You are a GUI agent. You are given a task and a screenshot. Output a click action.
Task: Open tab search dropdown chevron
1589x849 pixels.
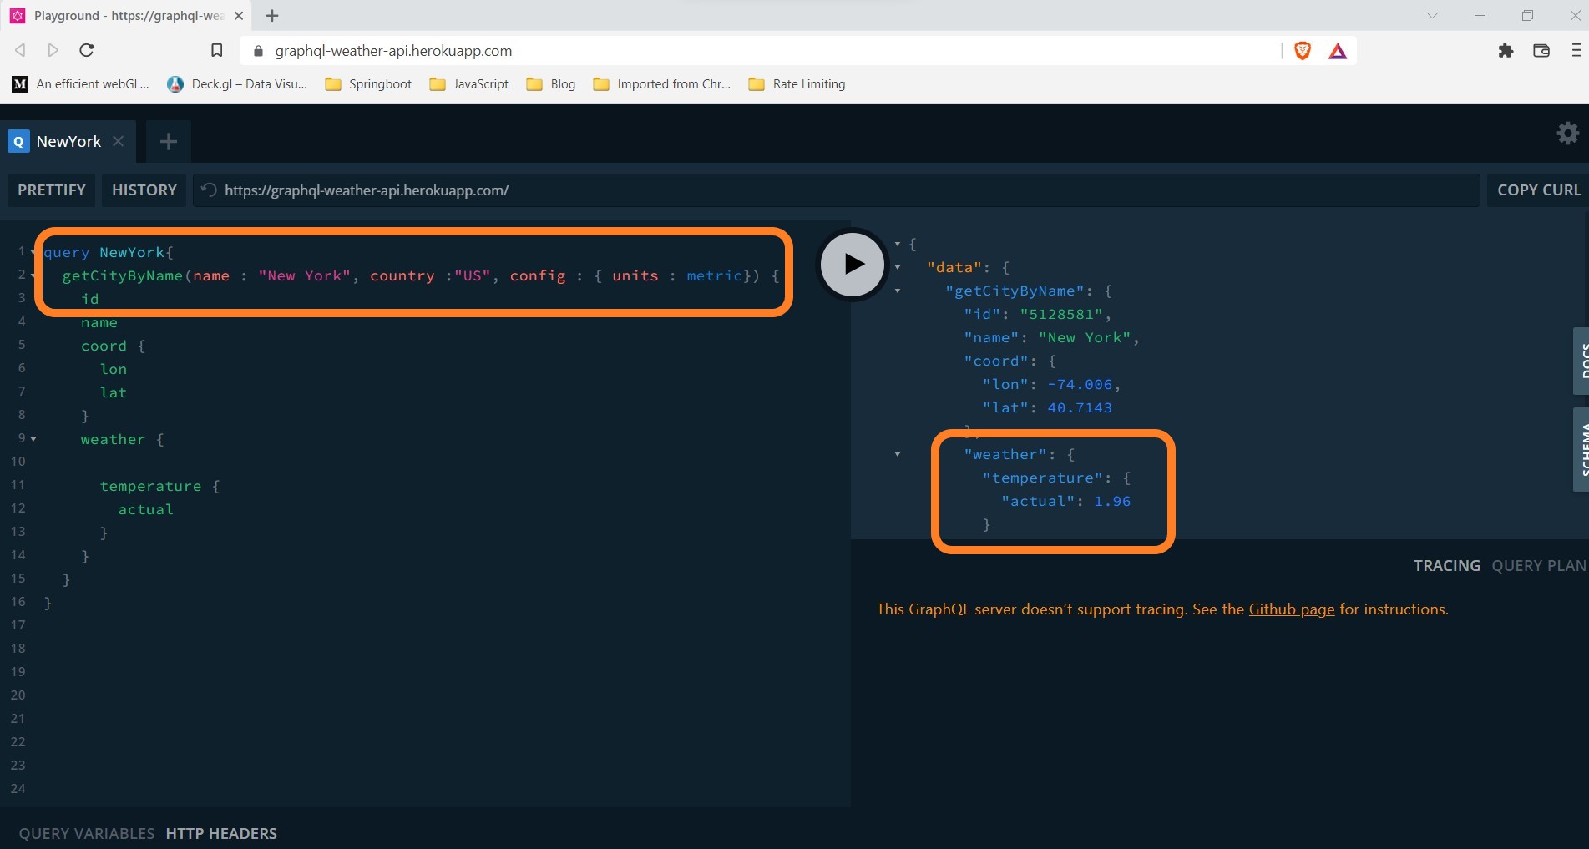[1432, 15]
